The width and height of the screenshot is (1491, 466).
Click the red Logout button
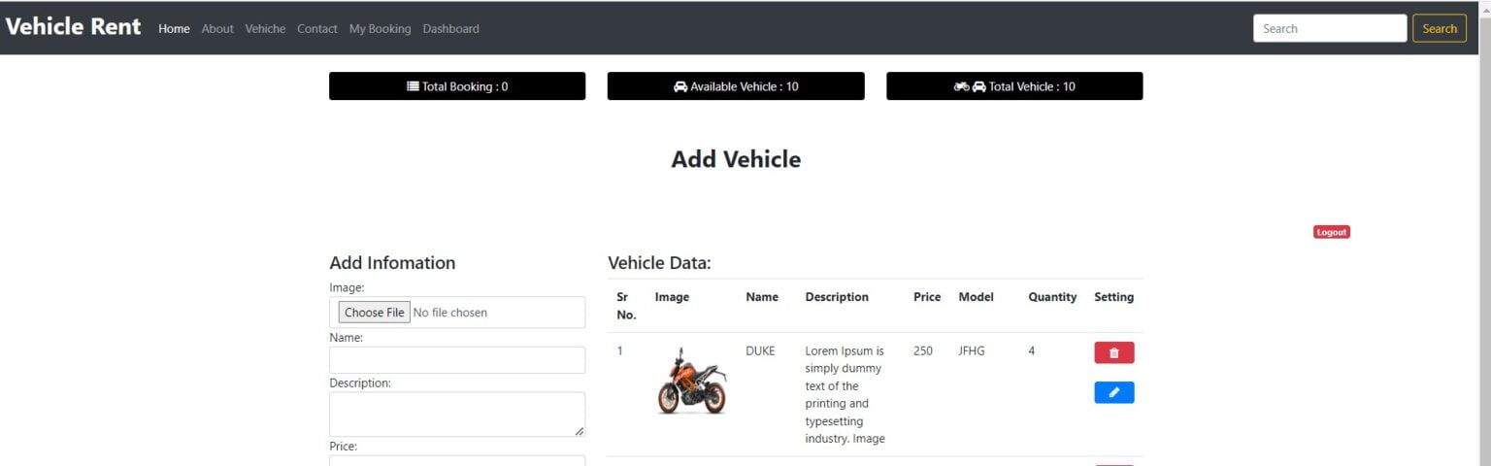1331,232
